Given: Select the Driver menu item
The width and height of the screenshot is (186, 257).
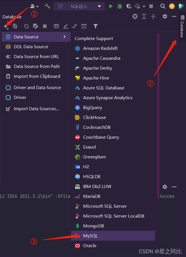Looking at the screenshot, I should [x=36, y=97].
